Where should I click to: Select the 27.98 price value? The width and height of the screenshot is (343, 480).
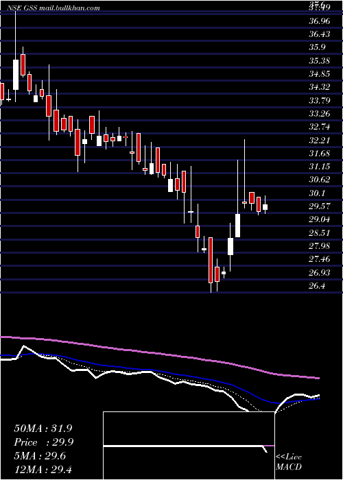pyautogui.click(x=320, y=245)
